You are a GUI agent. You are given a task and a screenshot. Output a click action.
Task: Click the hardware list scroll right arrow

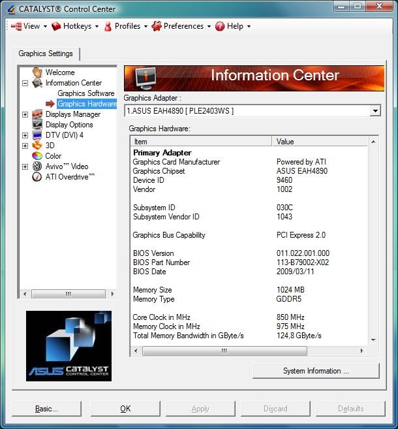(362, 351)
